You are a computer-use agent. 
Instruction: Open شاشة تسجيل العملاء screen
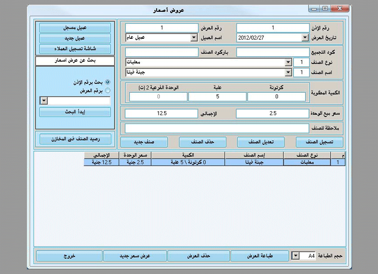click(x=75, y=49)
